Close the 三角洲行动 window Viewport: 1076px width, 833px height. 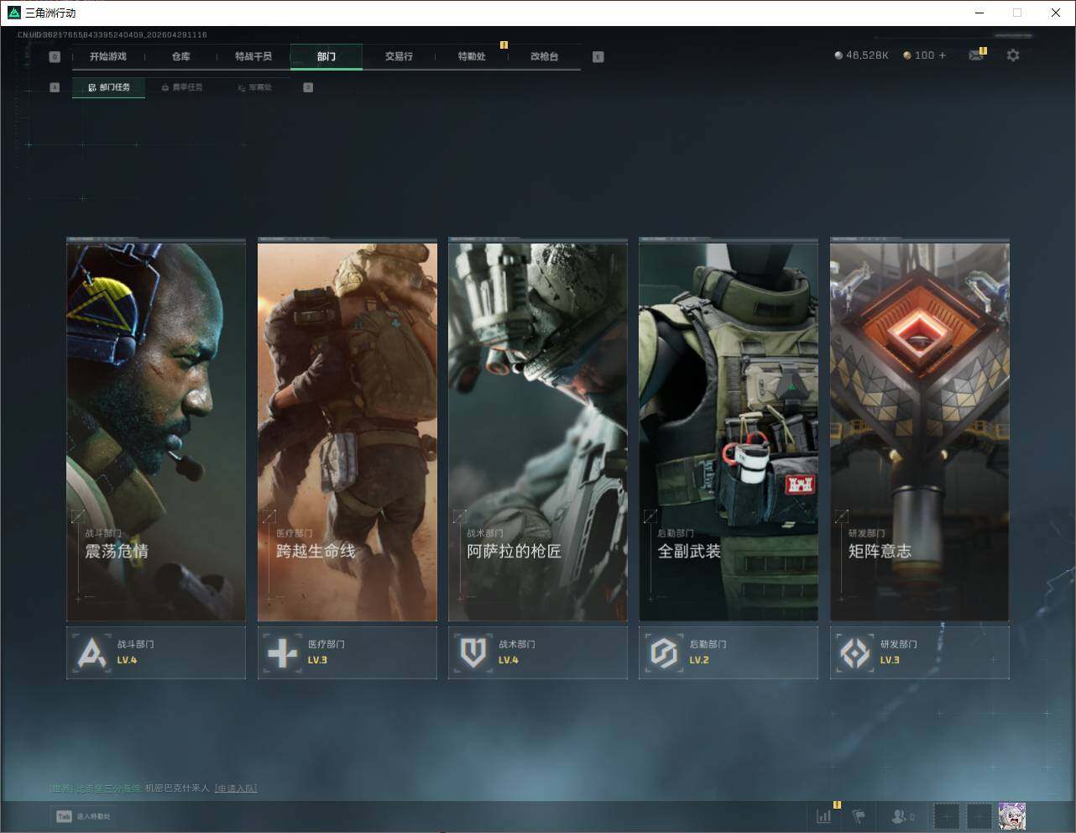pyautogui.click(x=1056, y=13)
